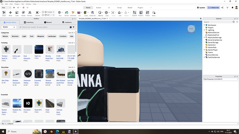Screen dimensions: 239x134
Task: Switch to the Avatar ribbon tab
Action: 98,8
